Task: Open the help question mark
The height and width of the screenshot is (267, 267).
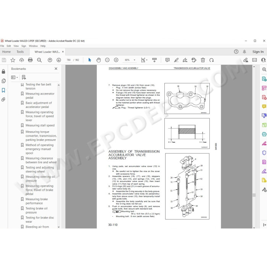Action: click(236, 51)
